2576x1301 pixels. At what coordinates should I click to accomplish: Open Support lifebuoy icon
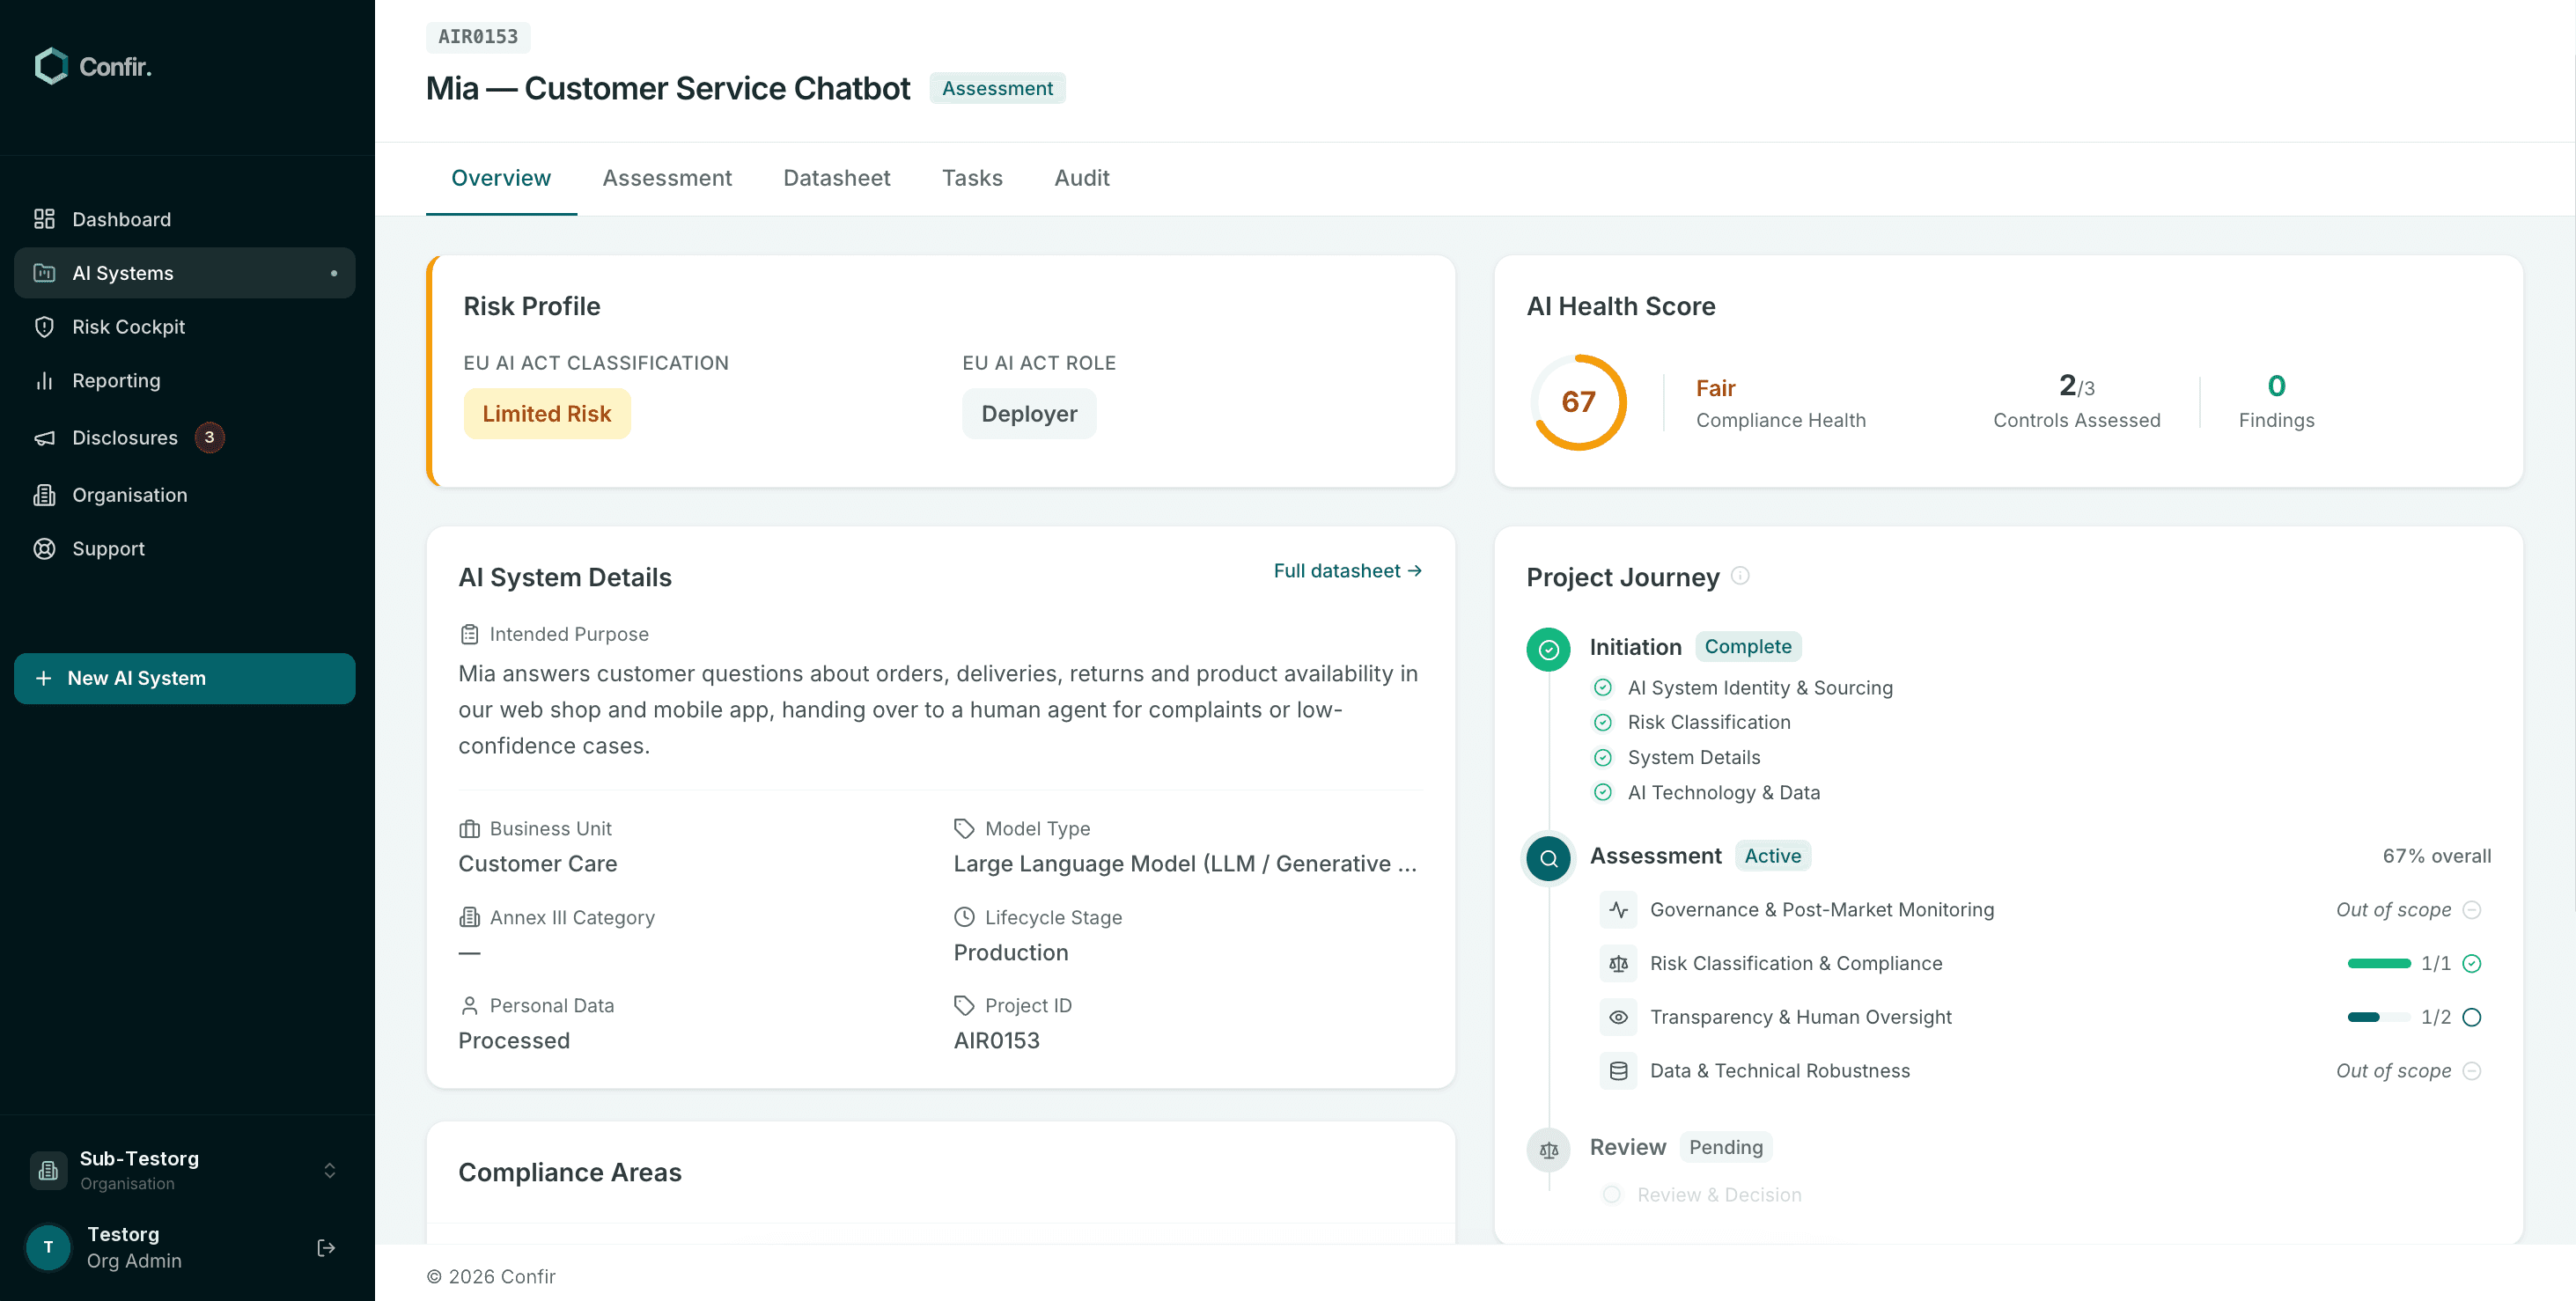pyautogui.click(x=44, y=549)
